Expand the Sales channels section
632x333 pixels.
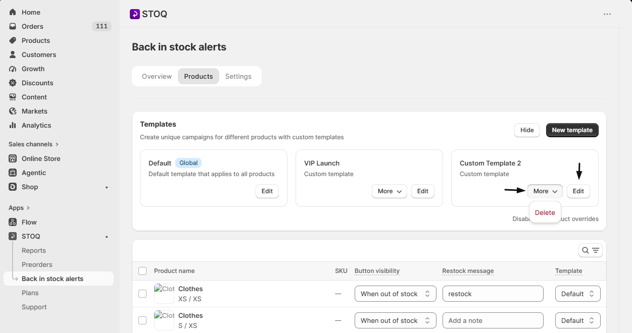34,144
